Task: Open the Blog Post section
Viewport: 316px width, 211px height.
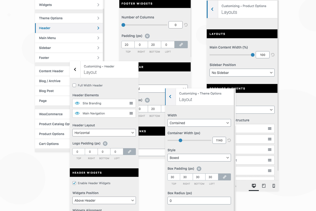Action: point(52,91)
